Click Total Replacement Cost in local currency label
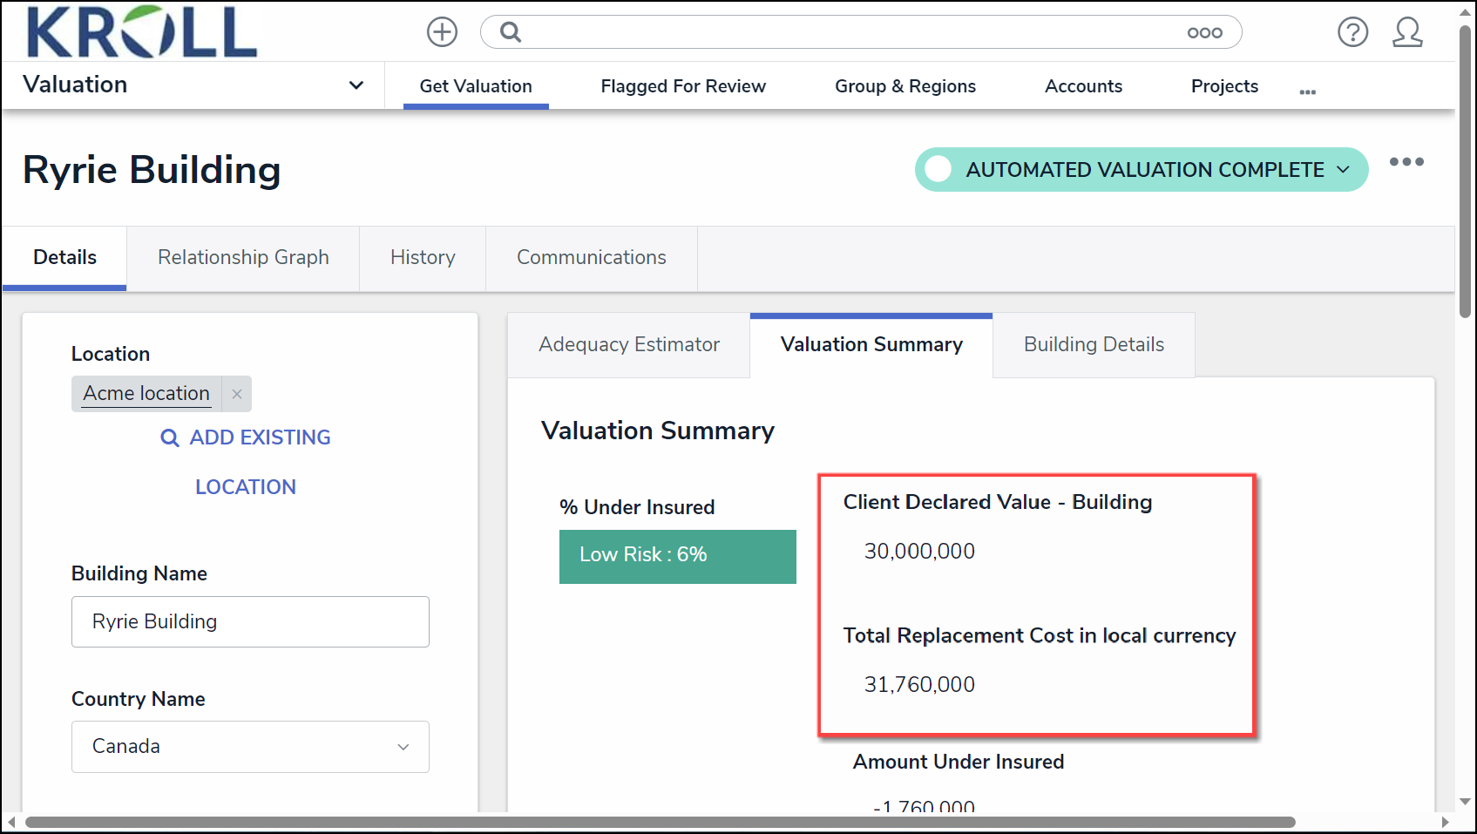Screen dimensions: 1477x834 1040,636
